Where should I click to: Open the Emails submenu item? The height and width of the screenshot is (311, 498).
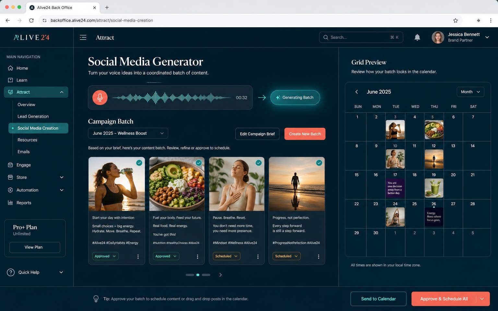(x=23, y=152)
